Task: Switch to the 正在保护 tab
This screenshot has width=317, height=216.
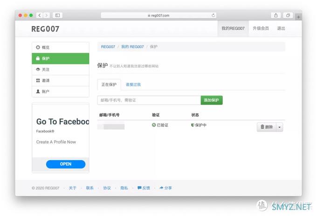Action: pos(109,85)
